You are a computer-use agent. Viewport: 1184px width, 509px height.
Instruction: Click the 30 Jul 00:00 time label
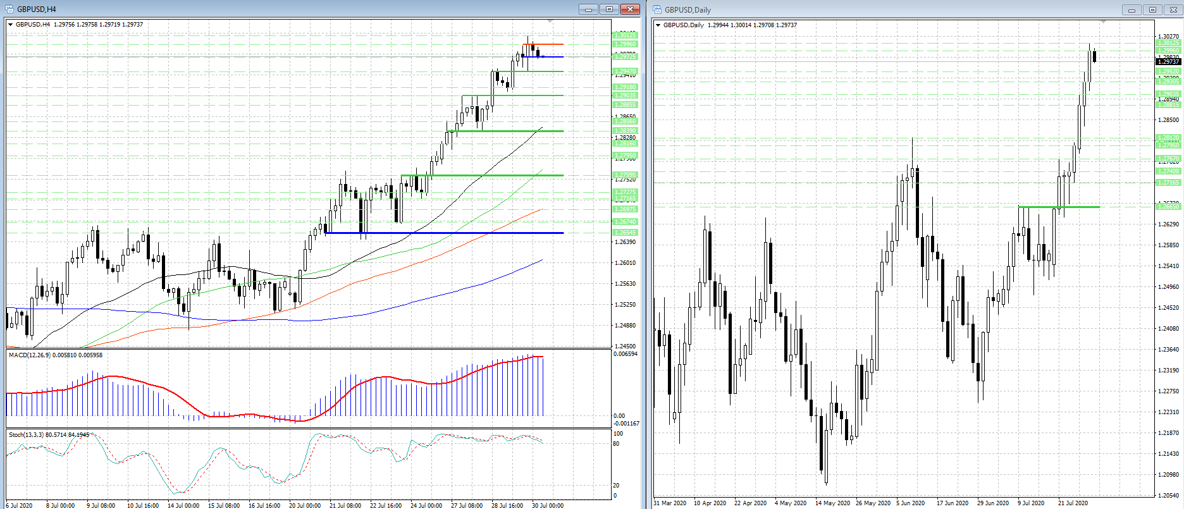coord(548,506)
